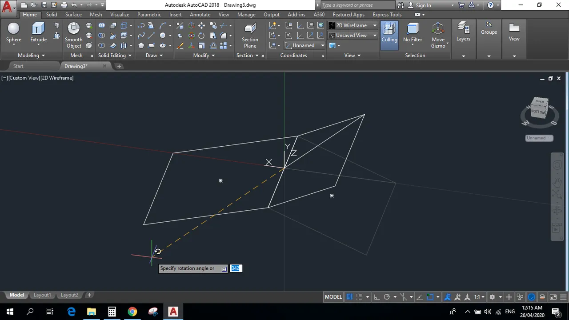
Task: Open the View panel button
Action: coord(514,32)
